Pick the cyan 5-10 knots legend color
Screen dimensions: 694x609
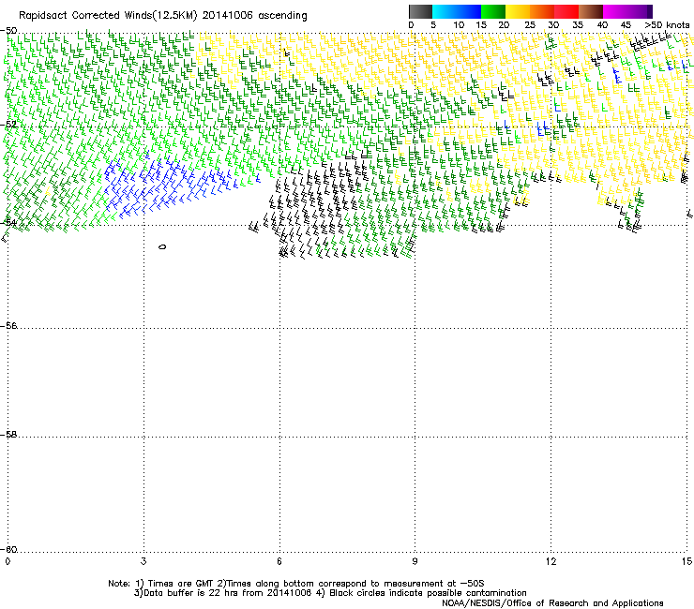445,11
